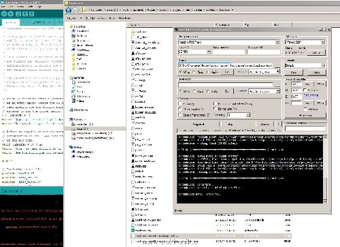The height and width of the screenshot is (247, 340).
Task: Click into the Flash file path field
Action: click(226, 65)
